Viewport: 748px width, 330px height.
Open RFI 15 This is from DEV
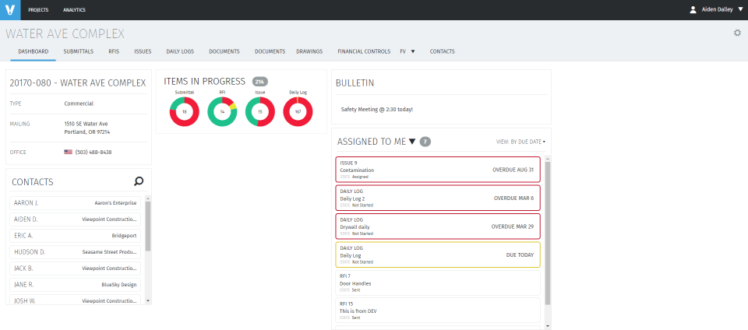(x=438, y=311)
